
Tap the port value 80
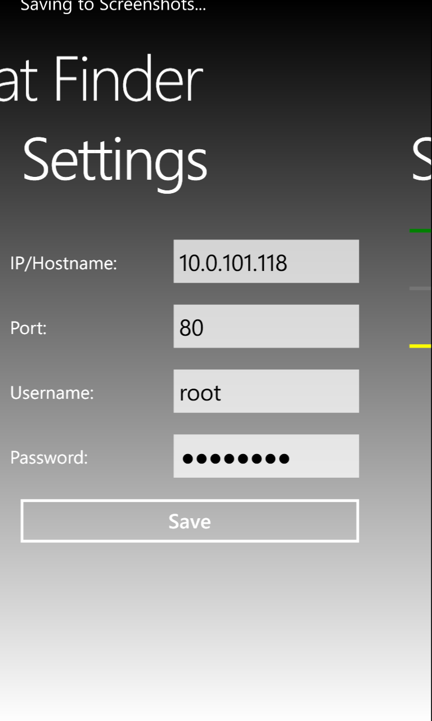(191, 327)
